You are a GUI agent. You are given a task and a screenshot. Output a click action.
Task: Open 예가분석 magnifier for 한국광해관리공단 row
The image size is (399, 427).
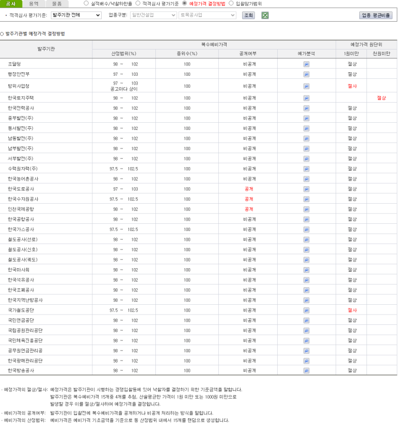pos(306,361)
